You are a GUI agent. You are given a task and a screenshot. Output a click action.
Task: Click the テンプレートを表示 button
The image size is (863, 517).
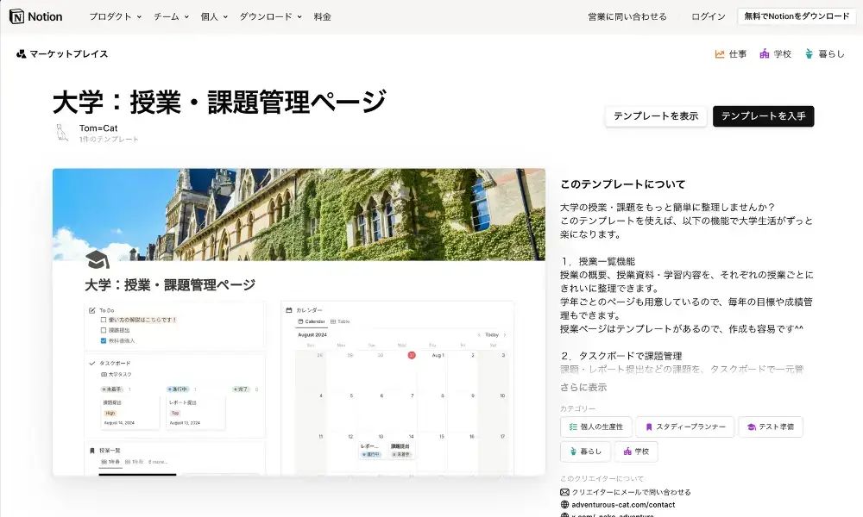point(656,116)
